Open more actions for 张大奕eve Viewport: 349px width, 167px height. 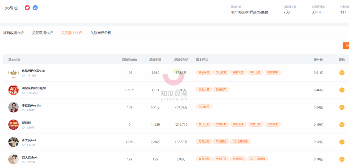point(342,142)
